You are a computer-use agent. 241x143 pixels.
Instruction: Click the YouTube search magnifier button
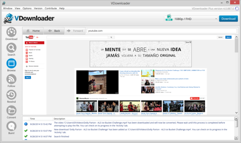click(111, 37)
